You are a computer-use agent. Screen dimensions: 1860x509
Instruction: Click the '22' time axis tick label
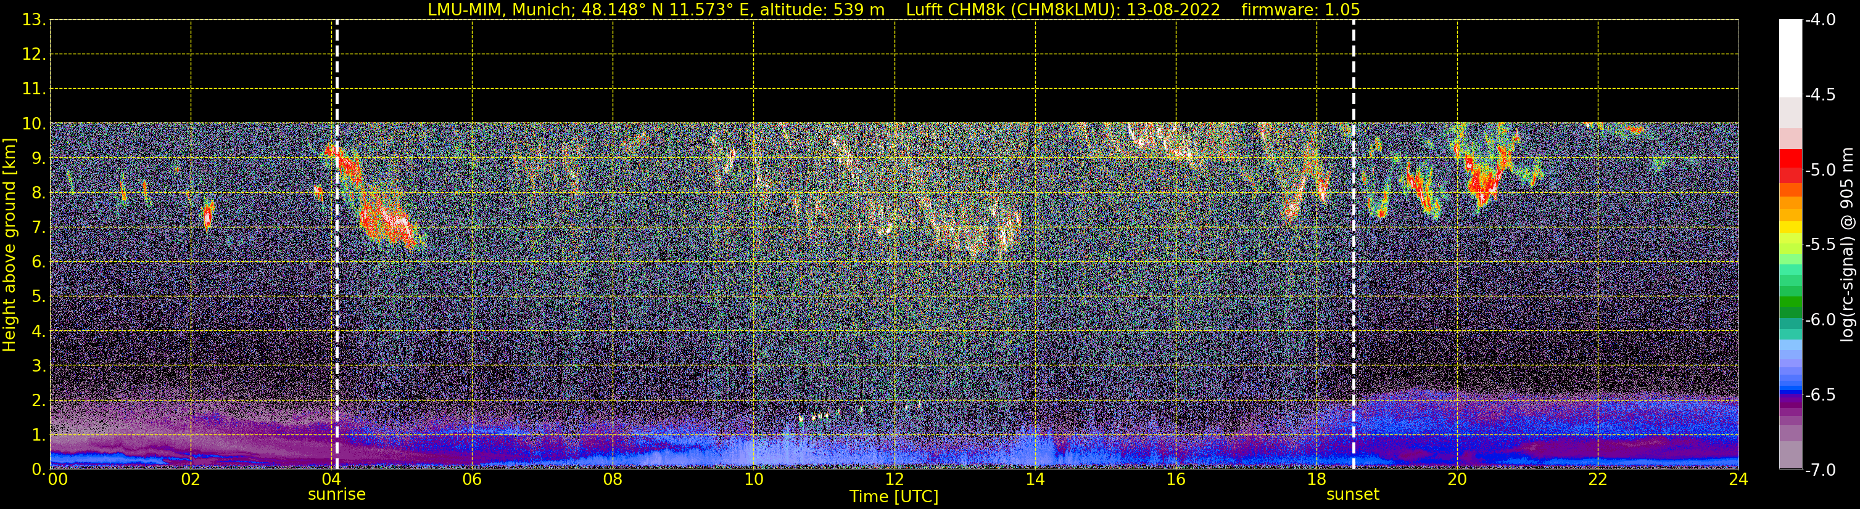(1598, 479)
